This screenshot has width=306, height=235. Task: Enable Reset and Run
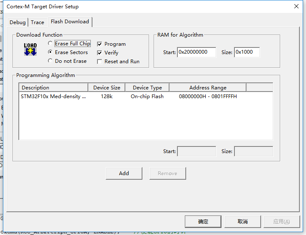pos(100,62)
